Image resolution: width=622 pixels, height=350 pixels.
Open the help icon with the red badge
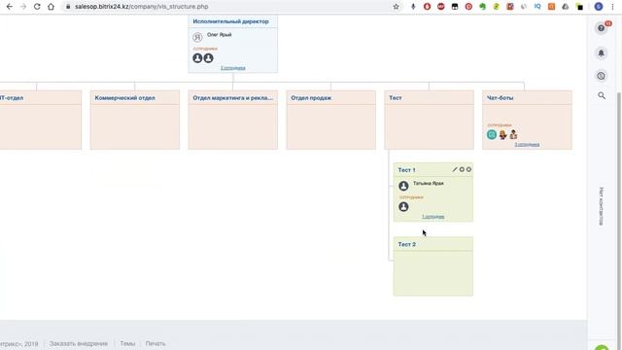pyautogui.click(x=602, y=28)
